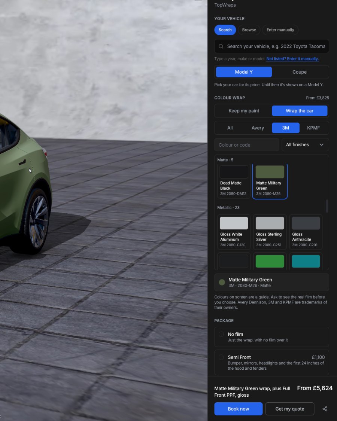337x421 pixels.
Task: Pick the Gloss Sterling Silver swatch
Action: point(270,232)
